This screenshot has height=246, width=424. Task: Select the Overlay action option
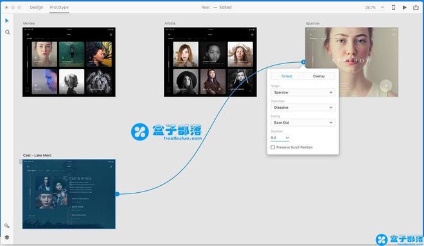(x=319, y=76)
